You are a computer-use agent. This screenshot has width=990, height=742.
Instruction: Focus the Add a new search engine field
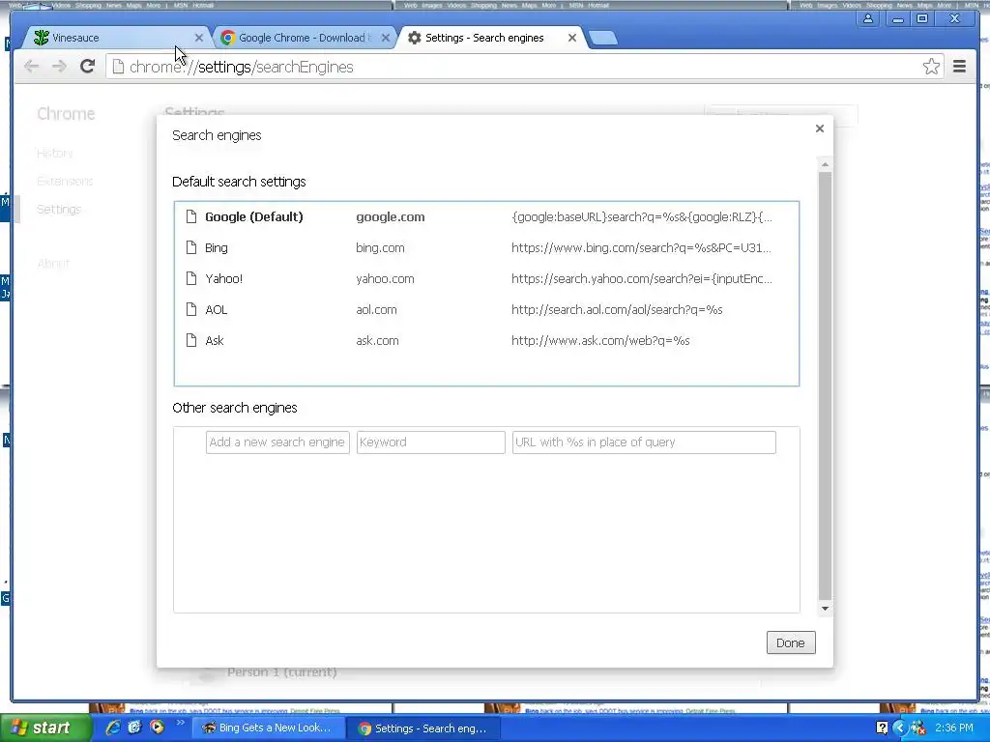(x=277, y=442)
